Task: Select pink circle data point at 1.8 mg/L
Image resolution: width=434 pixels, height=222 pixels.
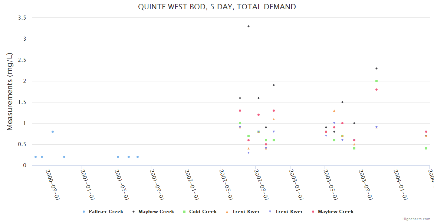Action: 377,90
